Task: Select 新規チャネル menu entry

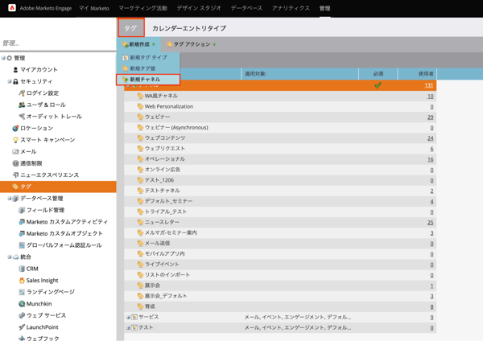Action: point(148,80)
